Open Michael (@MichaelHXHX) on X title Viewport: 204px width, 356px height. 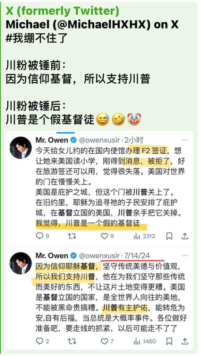(x=92, y=25)
